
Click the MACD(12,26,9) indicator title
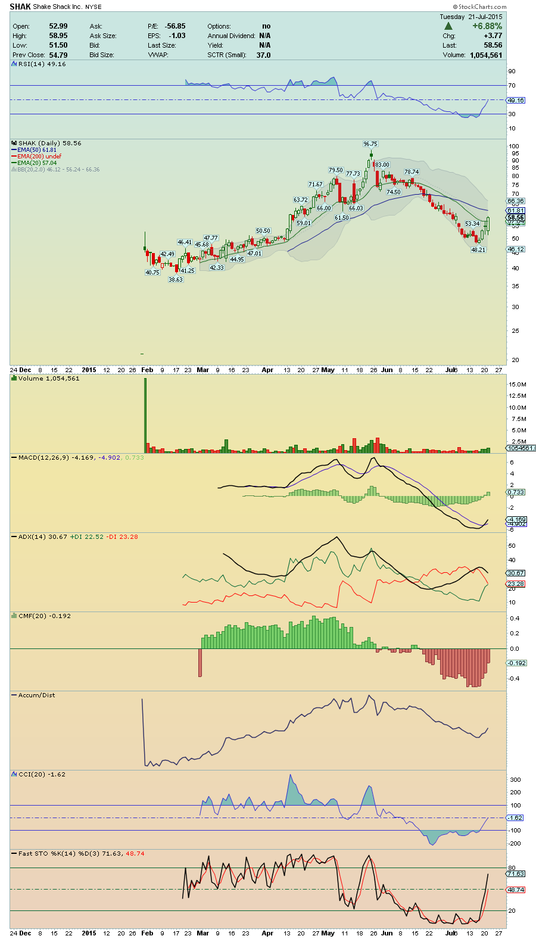click(x=43, y=457)
